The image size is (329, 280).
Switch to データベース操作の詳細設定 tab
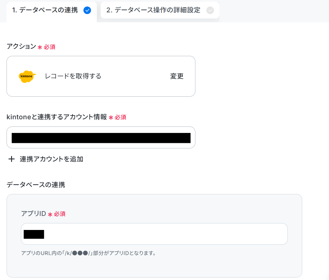tap(160, 10)
